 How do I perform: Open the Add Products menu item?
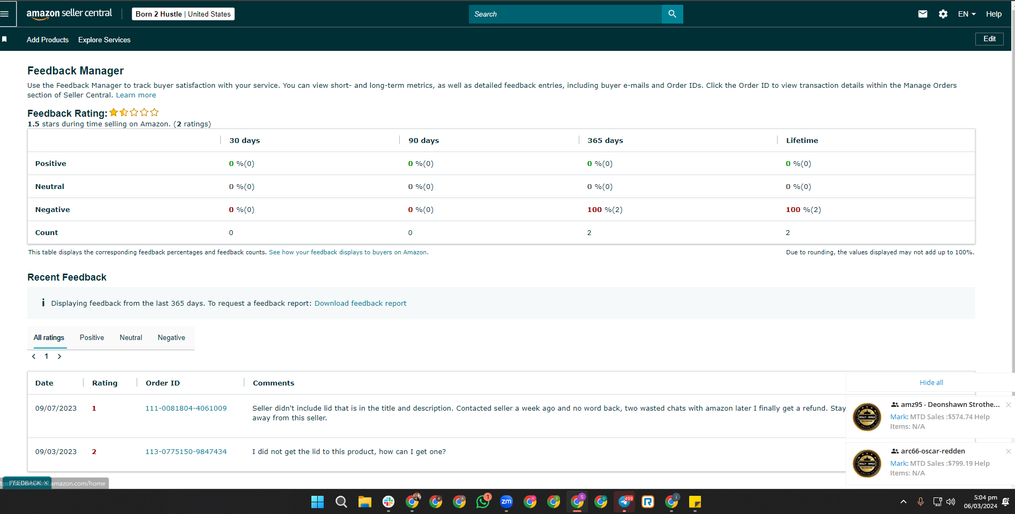[x=48, y=40]
